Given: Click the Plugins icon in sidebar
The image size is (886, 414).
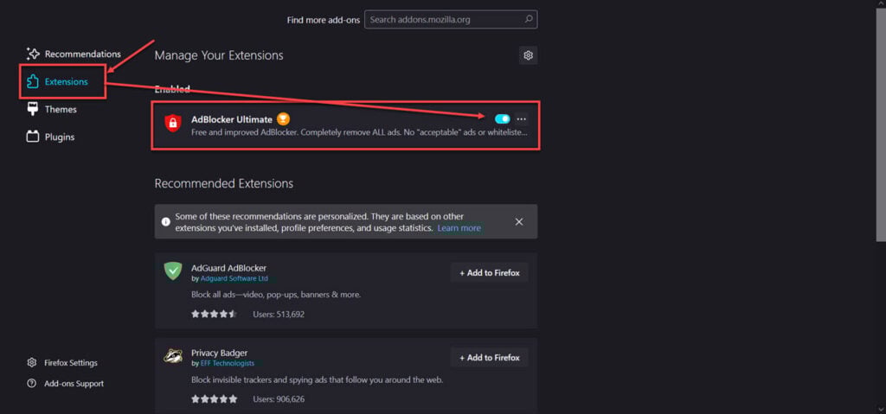Looking at the screenshot, I should tap(33, 137).
